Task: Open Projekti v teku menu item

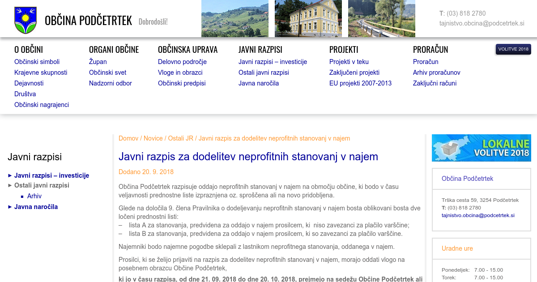Action: click(349, 62)
